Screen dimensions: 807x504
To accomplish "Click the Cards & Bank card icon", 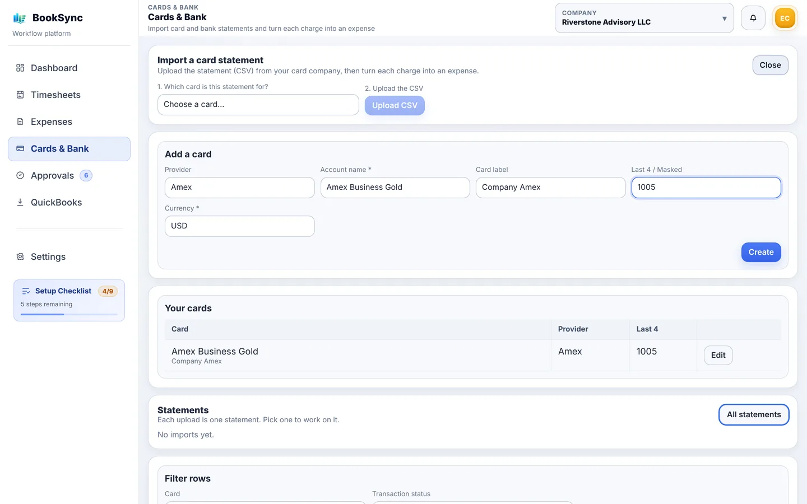I will [20, 148].
